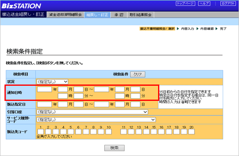Open the 取引結果照会 tab
This screenshot has width=239, height=156.
point(141,15)
